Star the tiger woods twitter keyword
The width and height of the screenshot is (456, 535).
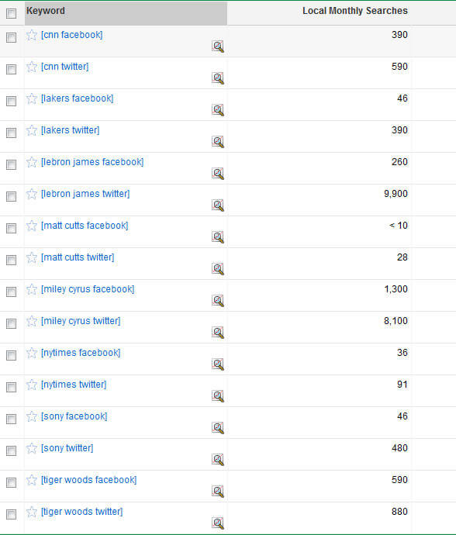coord(31,512)
